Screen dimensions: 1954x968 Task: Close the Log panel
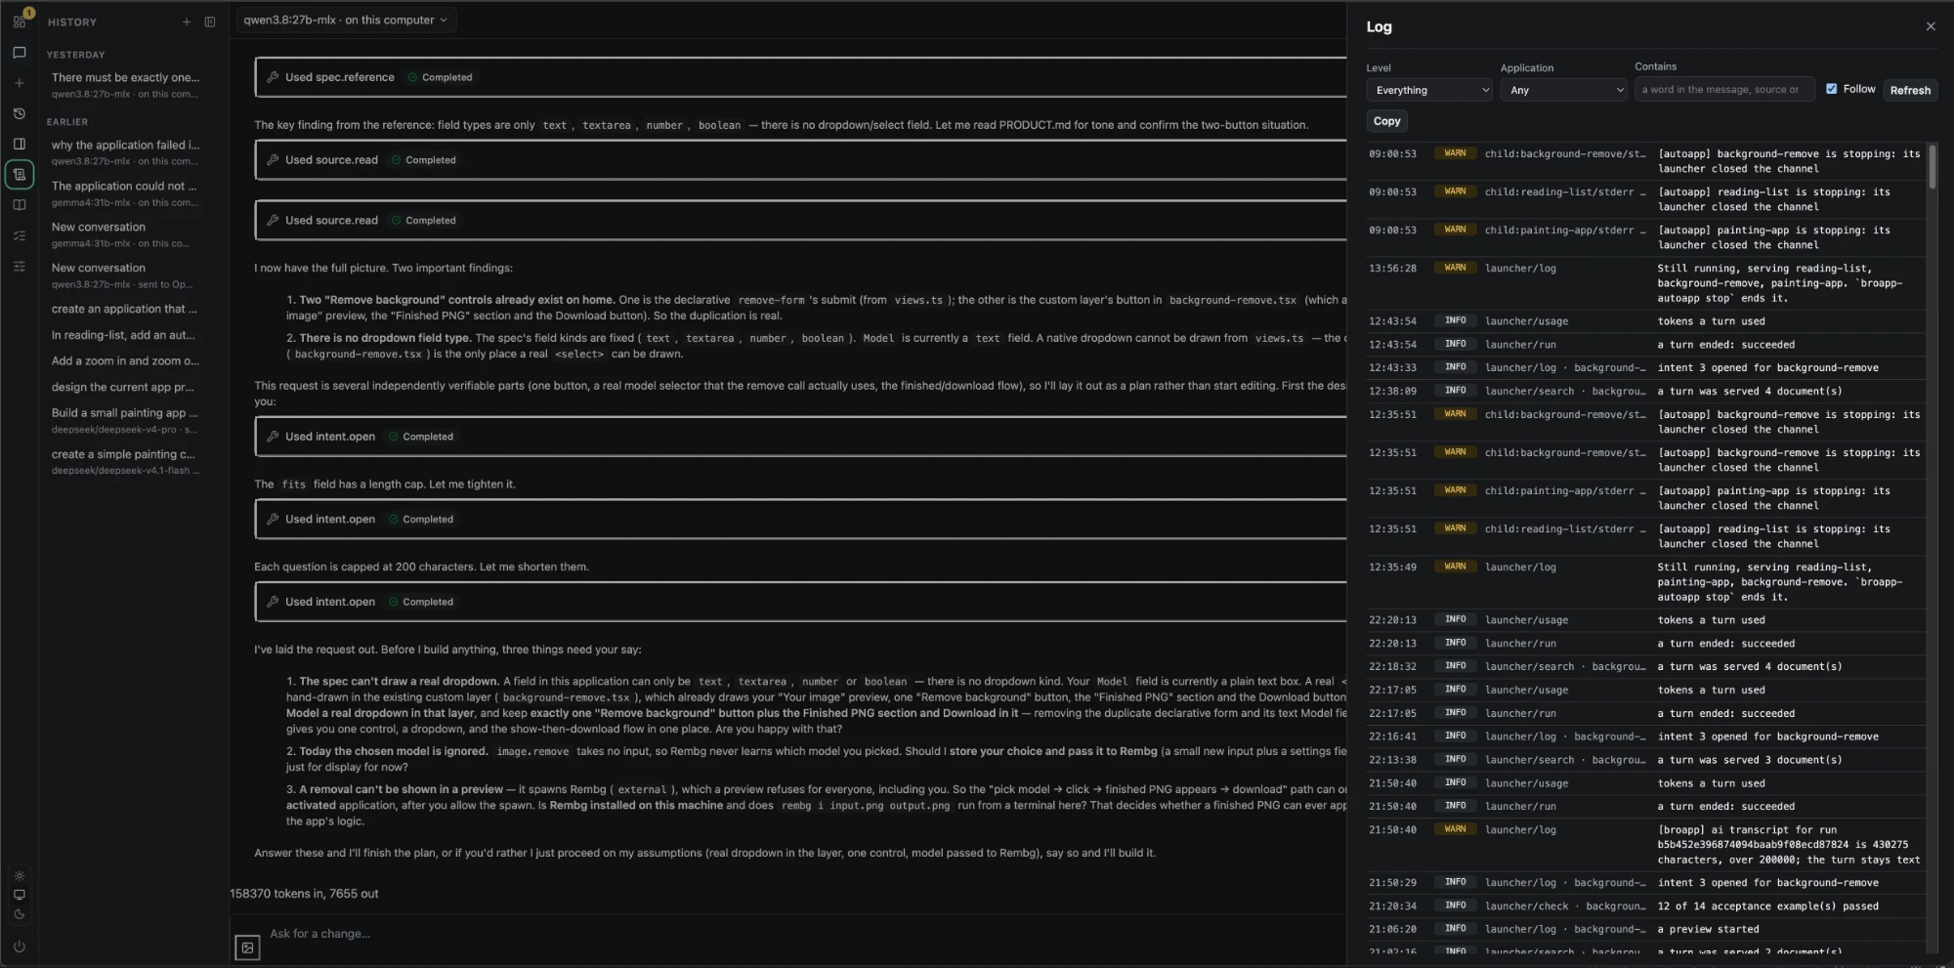1931,26
